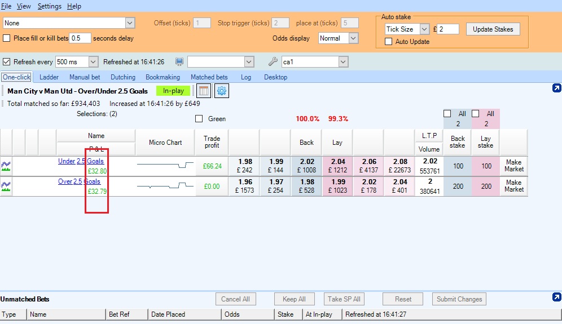The height and width of the screenshot is (324, 562).
Task: Open the 500 ms refresh rate dropdown
Action: tap(93, 61)
